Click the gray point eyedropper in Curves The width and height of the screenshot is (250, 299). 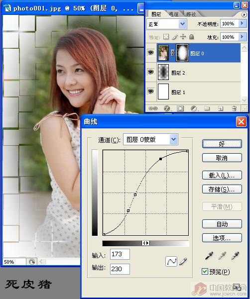tap(222, 256)
